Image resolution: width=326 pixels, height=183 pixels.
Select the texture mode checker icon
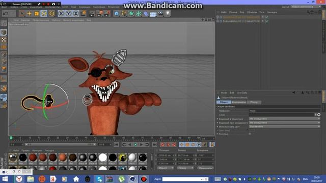pos(4,40)
